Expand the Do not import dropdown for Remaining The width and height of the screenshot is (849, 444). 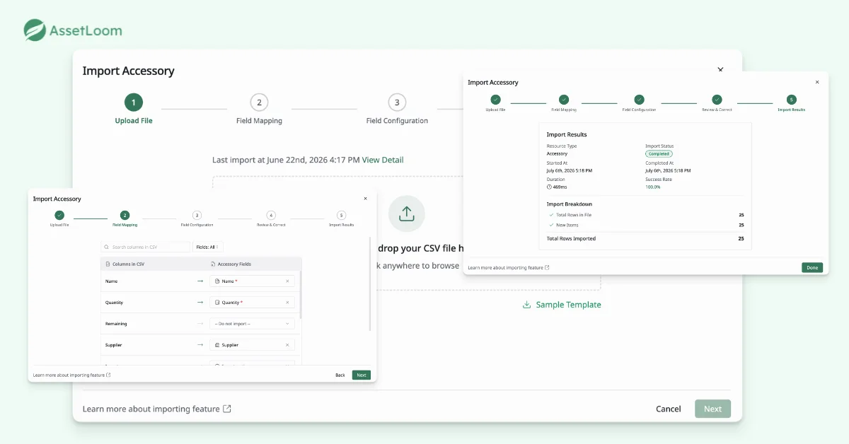(252, 324)
